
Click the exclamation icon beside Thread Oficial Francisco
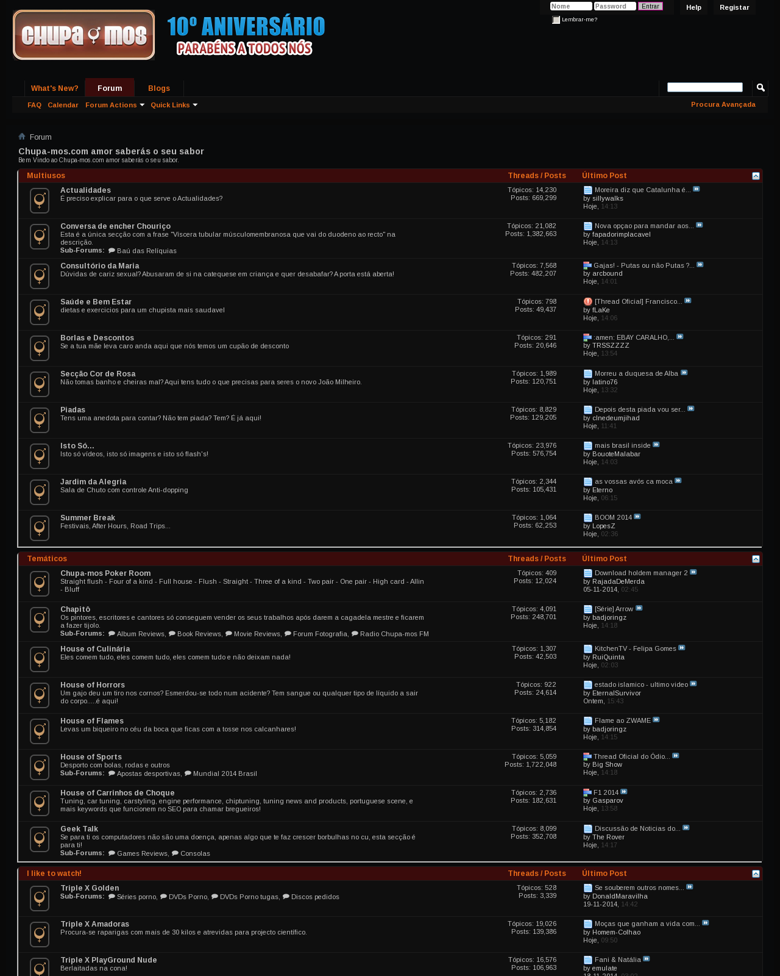(588, 301)
